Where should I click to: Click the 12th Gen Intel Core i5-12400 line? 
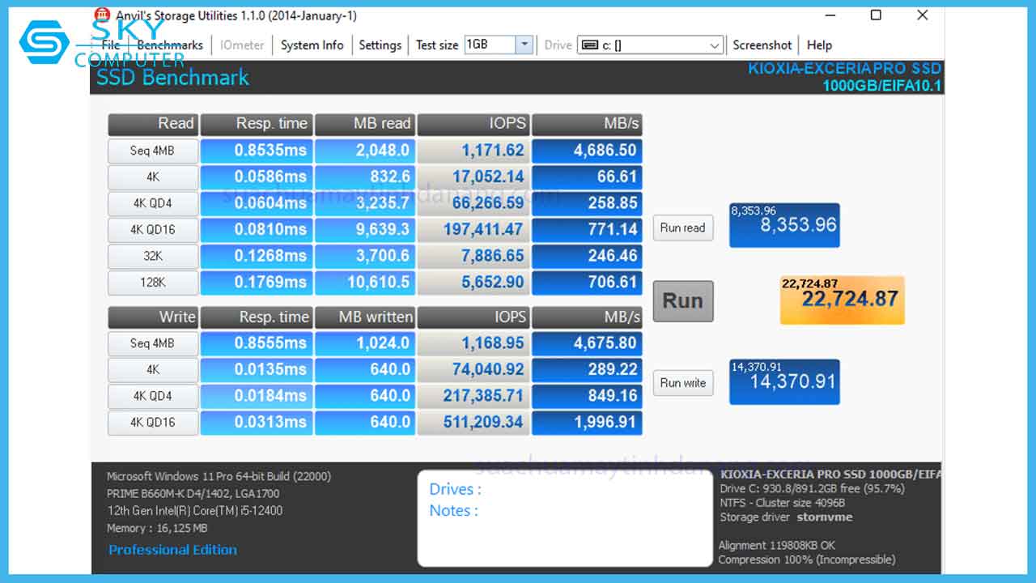194,511
